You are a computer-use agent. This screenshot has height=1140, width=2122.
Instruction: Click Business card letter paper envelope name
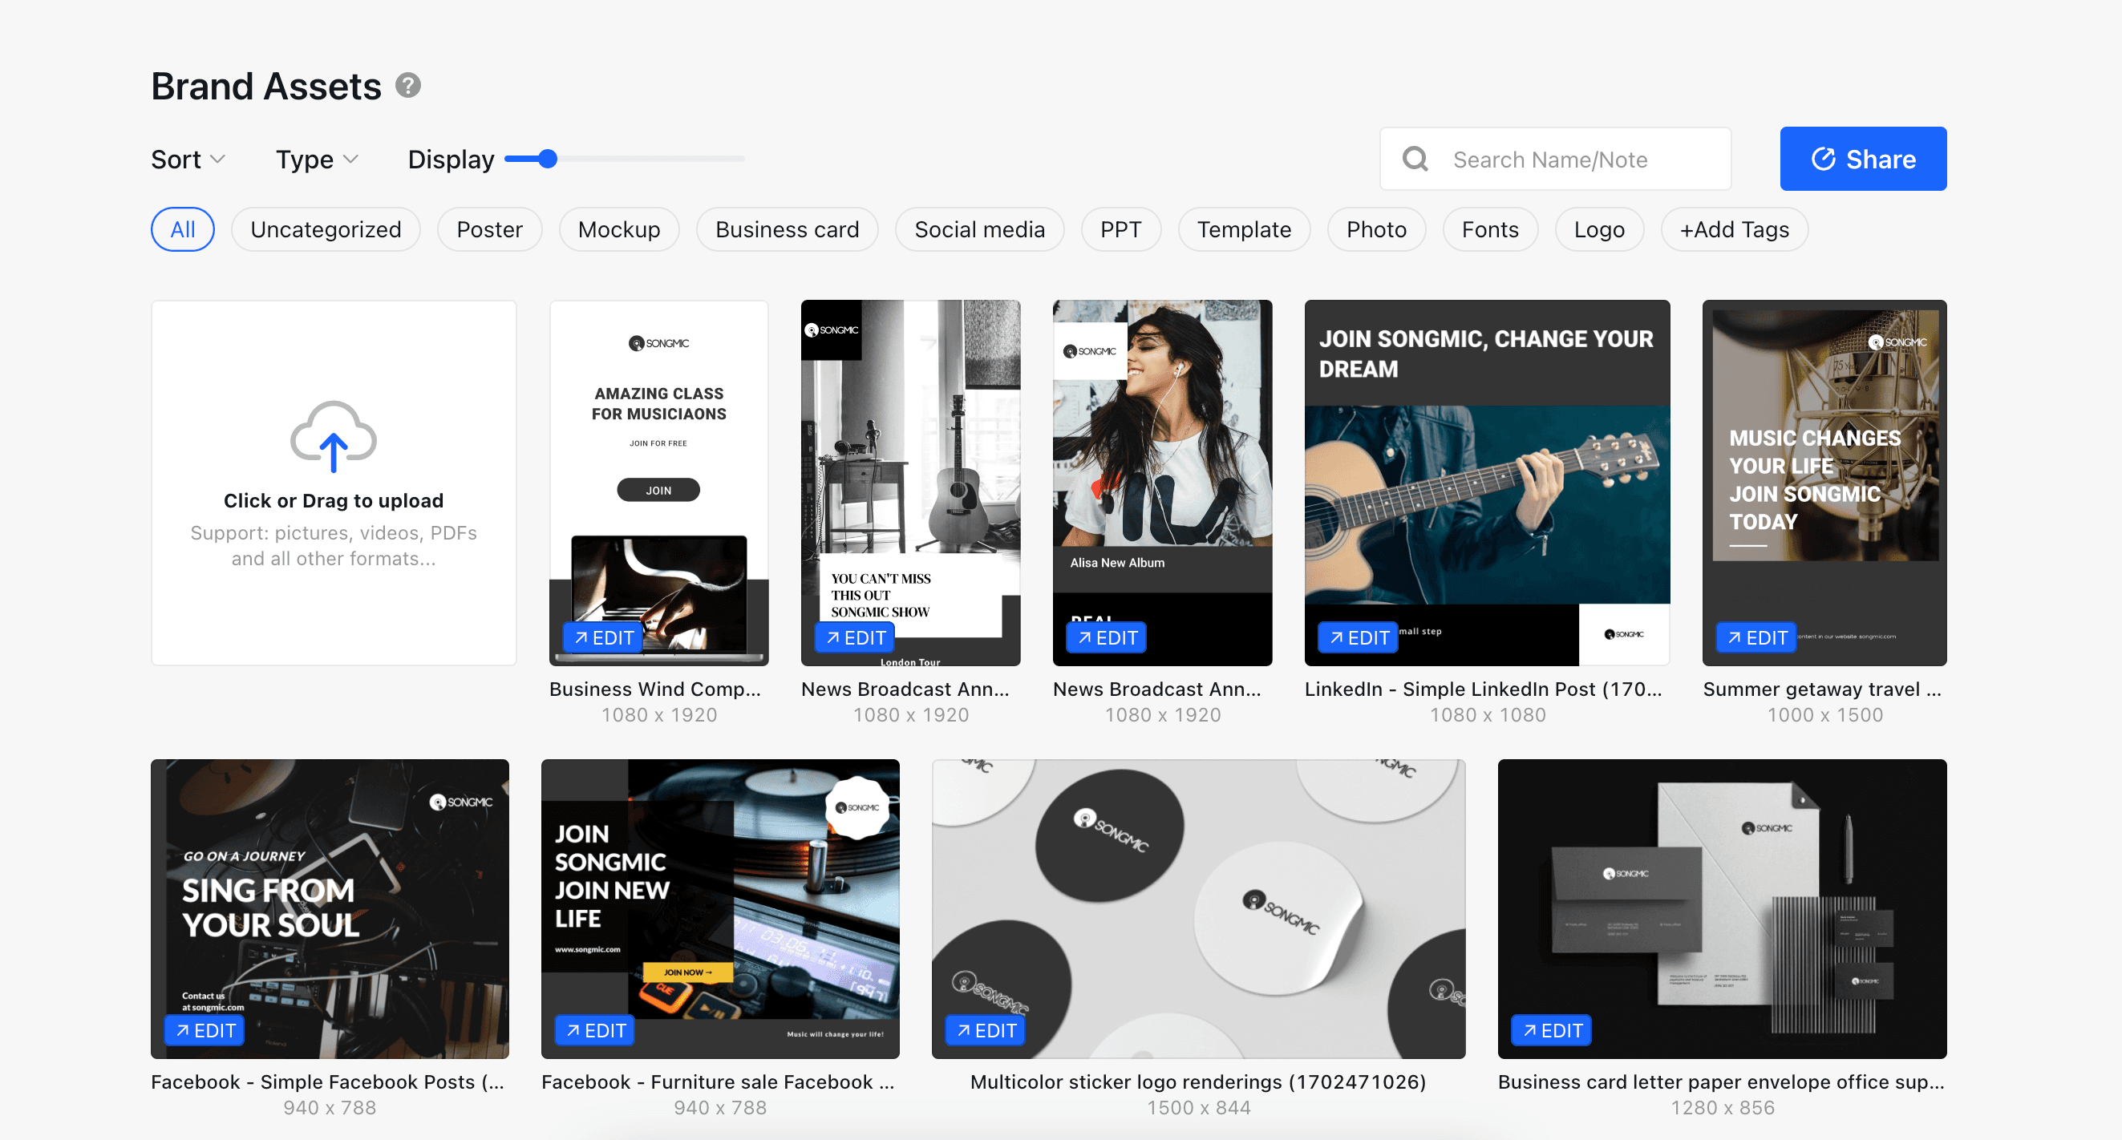point(1722,1082)
